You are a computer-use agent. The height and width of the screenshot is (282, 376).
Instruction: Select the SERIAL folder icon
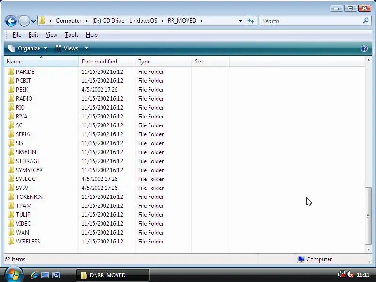(11, 134)
